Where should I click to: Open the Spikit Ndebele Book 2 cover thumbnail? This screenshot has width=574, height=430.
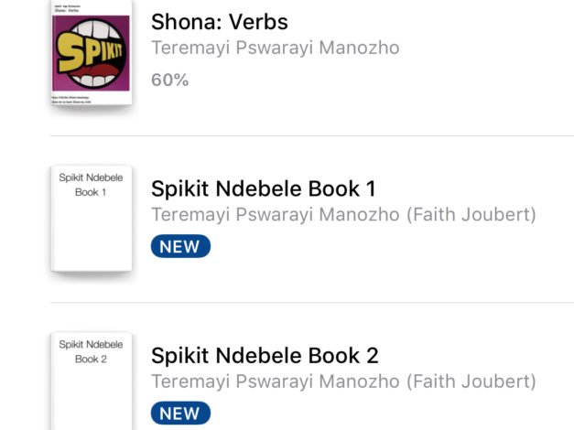point(91,380)
